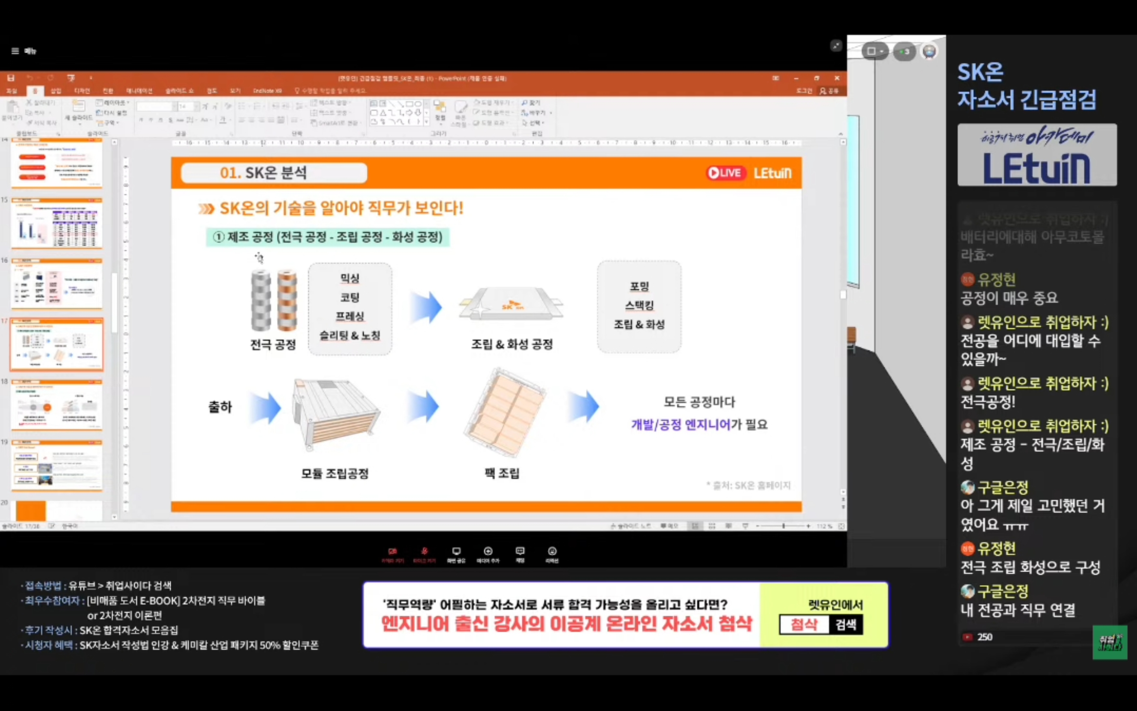The height and width of the screenshot is (711, 1137).
Task: Select slide 16 thumbnail in slide panel
Action: (x=56, y=284)
